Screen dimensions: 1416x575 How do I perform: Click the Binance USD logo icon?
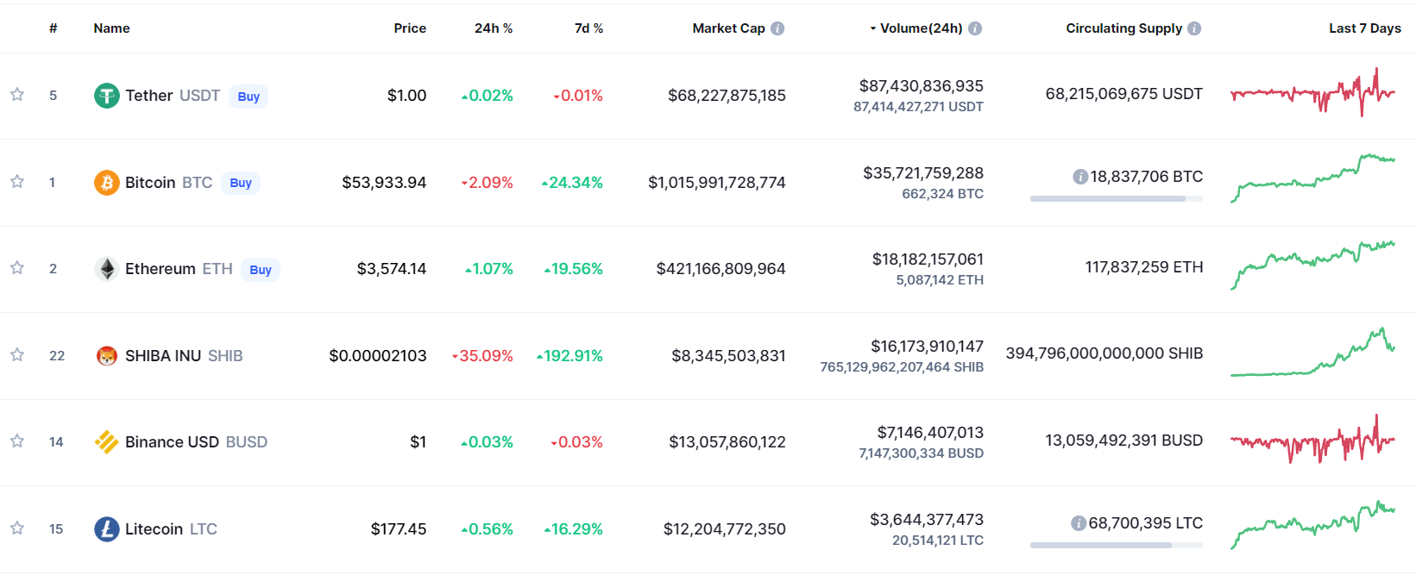pyautogui.click(x=106, y=442)
